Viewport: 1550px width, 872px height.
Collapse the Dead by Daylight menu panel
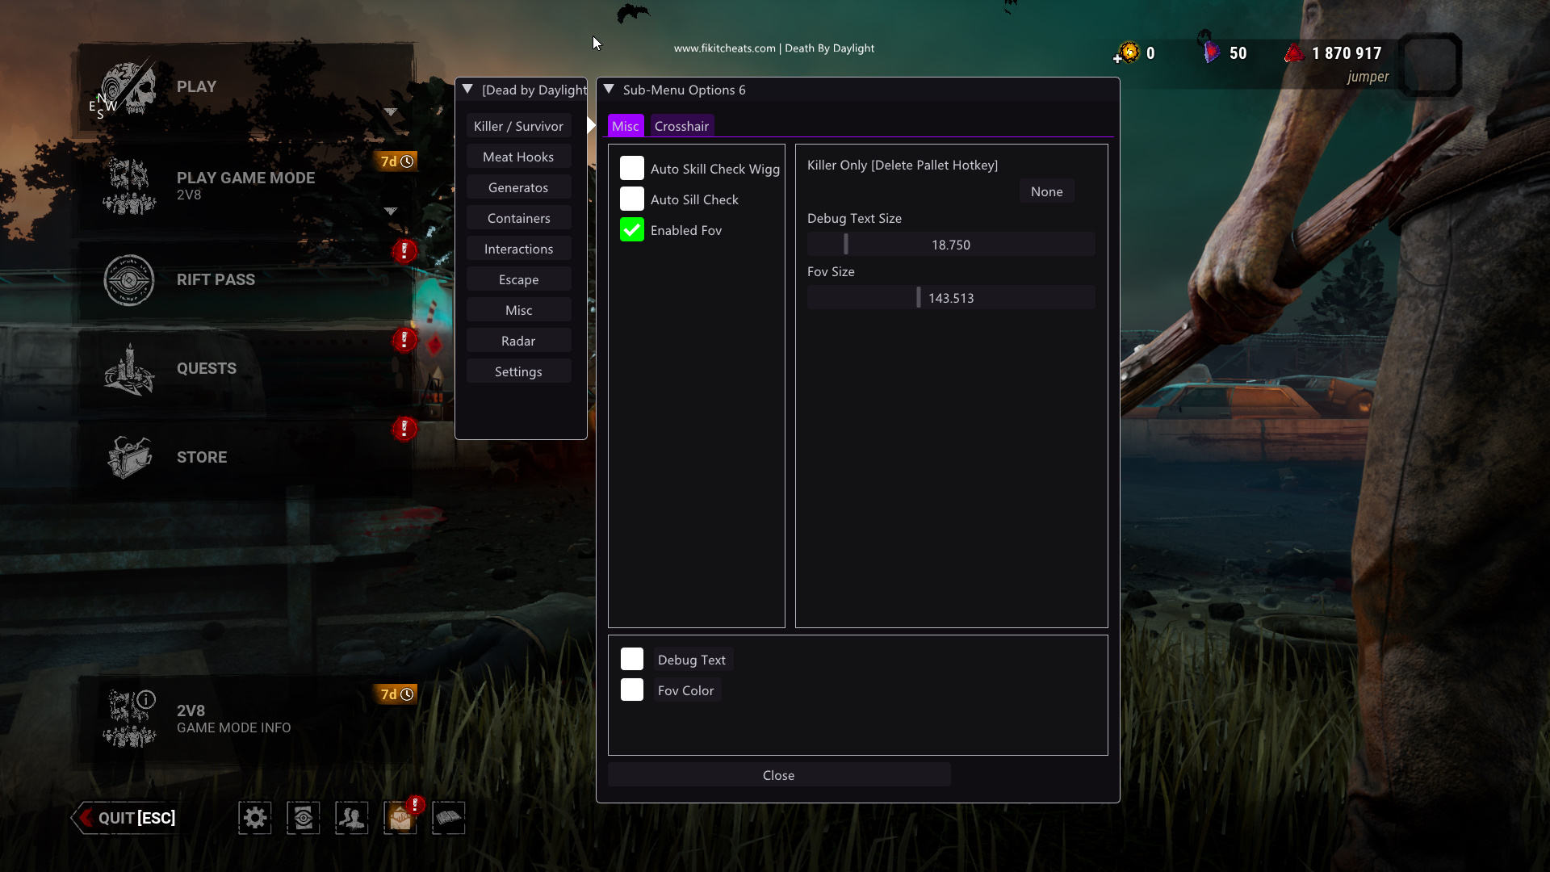click(467, 90)
